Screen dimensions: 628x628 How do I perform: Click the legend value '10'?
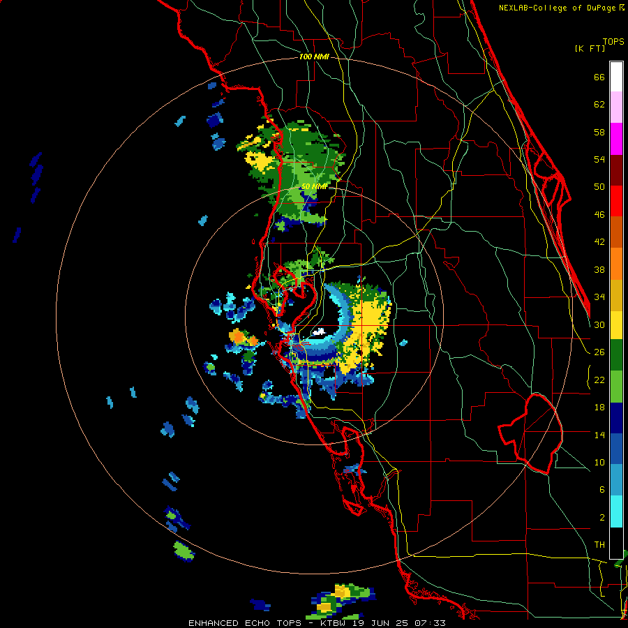(x=599, y=462)
